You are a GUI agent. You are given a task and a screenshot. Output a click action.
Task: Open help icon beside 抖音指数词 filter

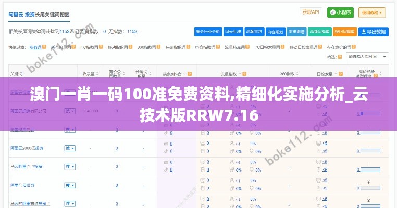[x=218, y=47]
